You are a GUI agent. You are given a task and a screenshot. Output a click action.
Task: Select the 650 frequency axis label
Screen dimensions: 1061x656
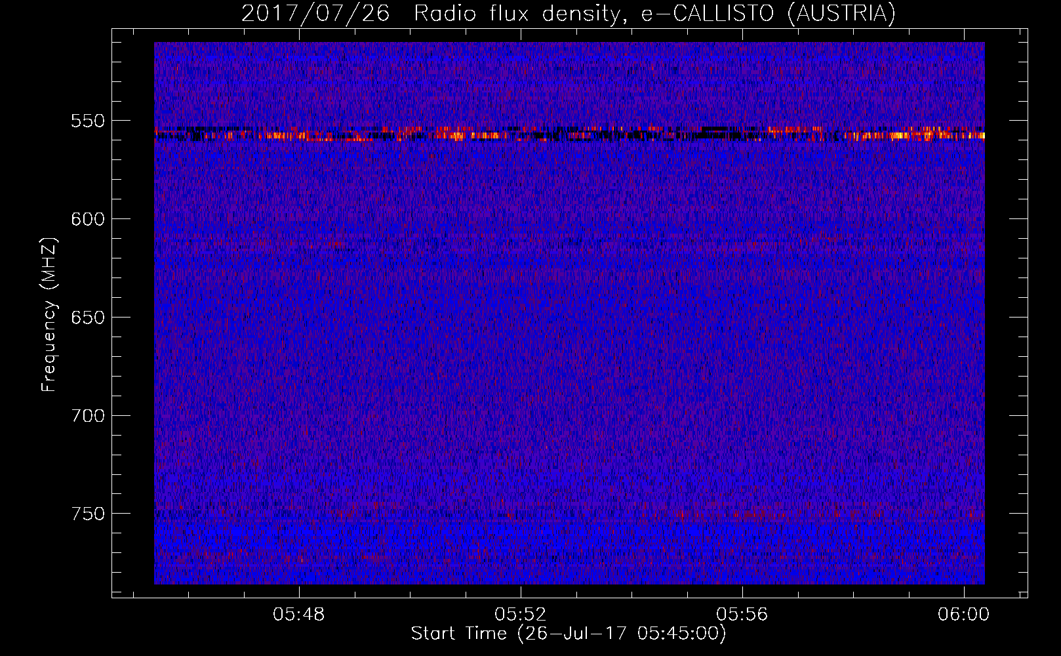pyautogui.click(x=88, y=318)
